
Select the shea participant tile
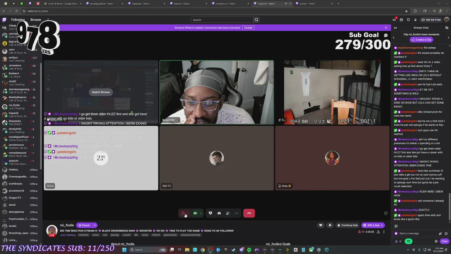click(332, 158)
